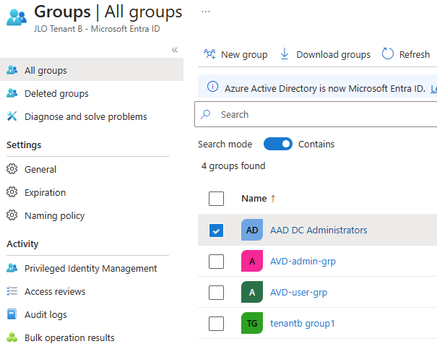Open Privileged Identity Management
The width and height of the screenshot is (437, 349).
[x=92, y=268]
